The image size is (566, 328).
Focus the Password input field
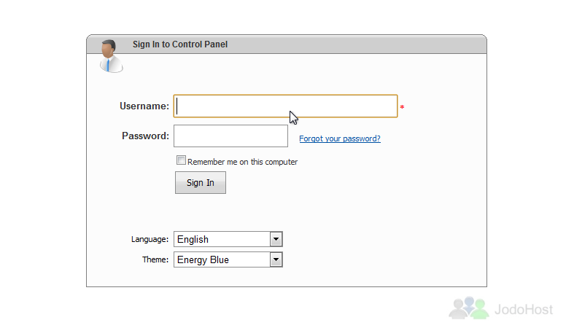(x=230, y=136)
